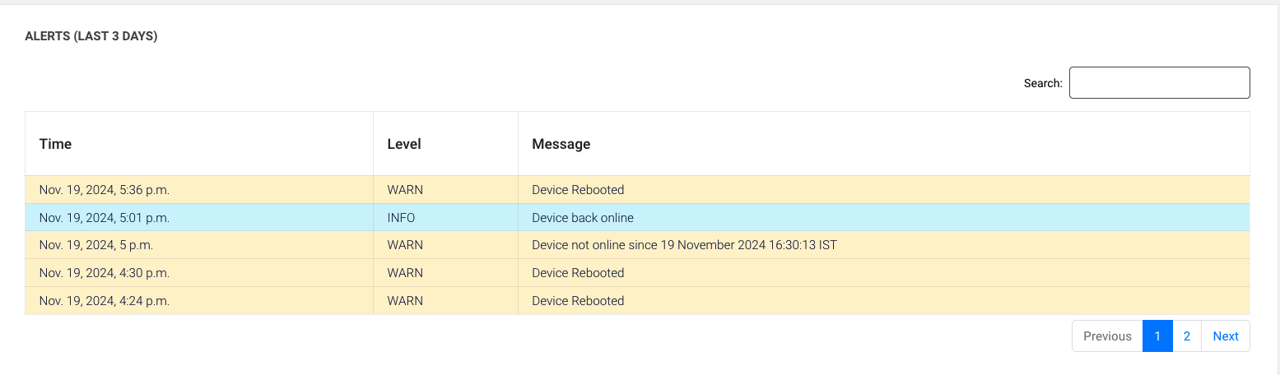The height and width of the screenshot is (375, 1280).
Task: Select the 4:24 p.m. alert timestamp
Action: pos(105,301)
